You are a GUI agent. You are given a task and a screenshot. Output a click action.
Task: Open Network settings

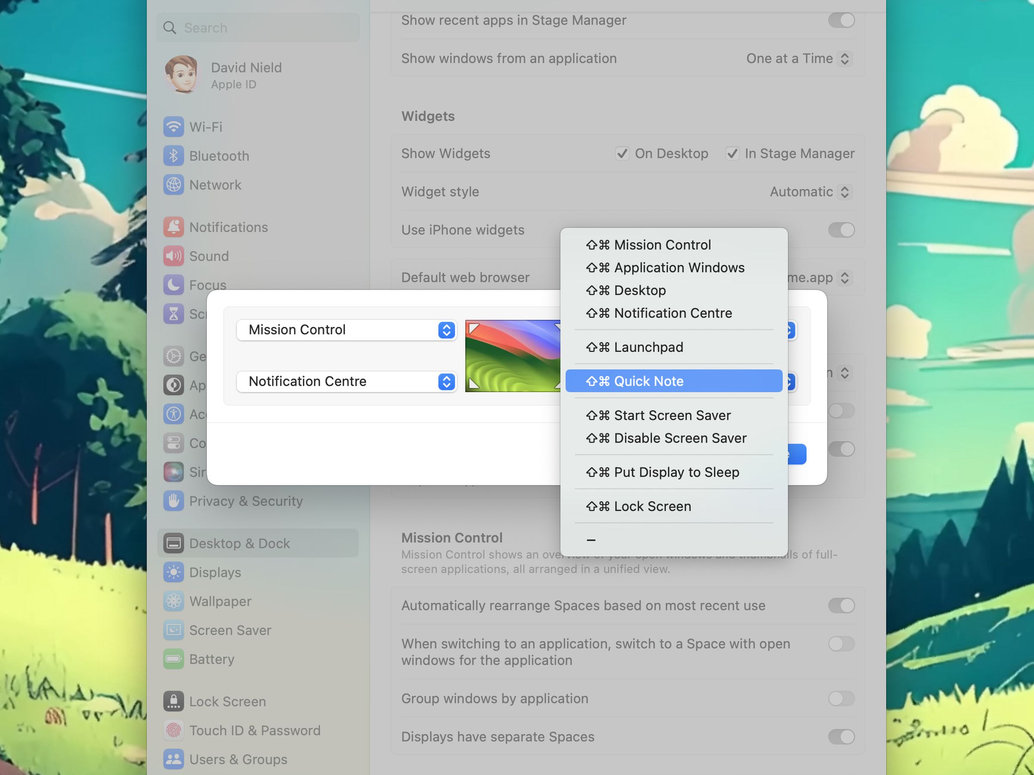[x=215, y=185]
